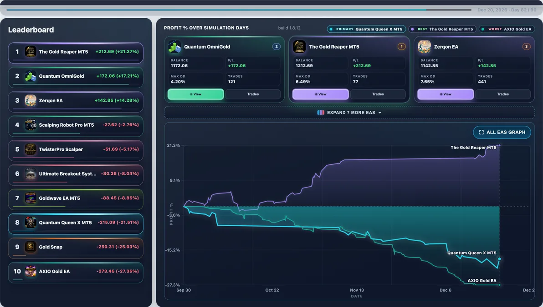Click Zerqon EA trades count 441
Image resolution: width=543 pixels, height=307 pixels.
coord(482,82)
